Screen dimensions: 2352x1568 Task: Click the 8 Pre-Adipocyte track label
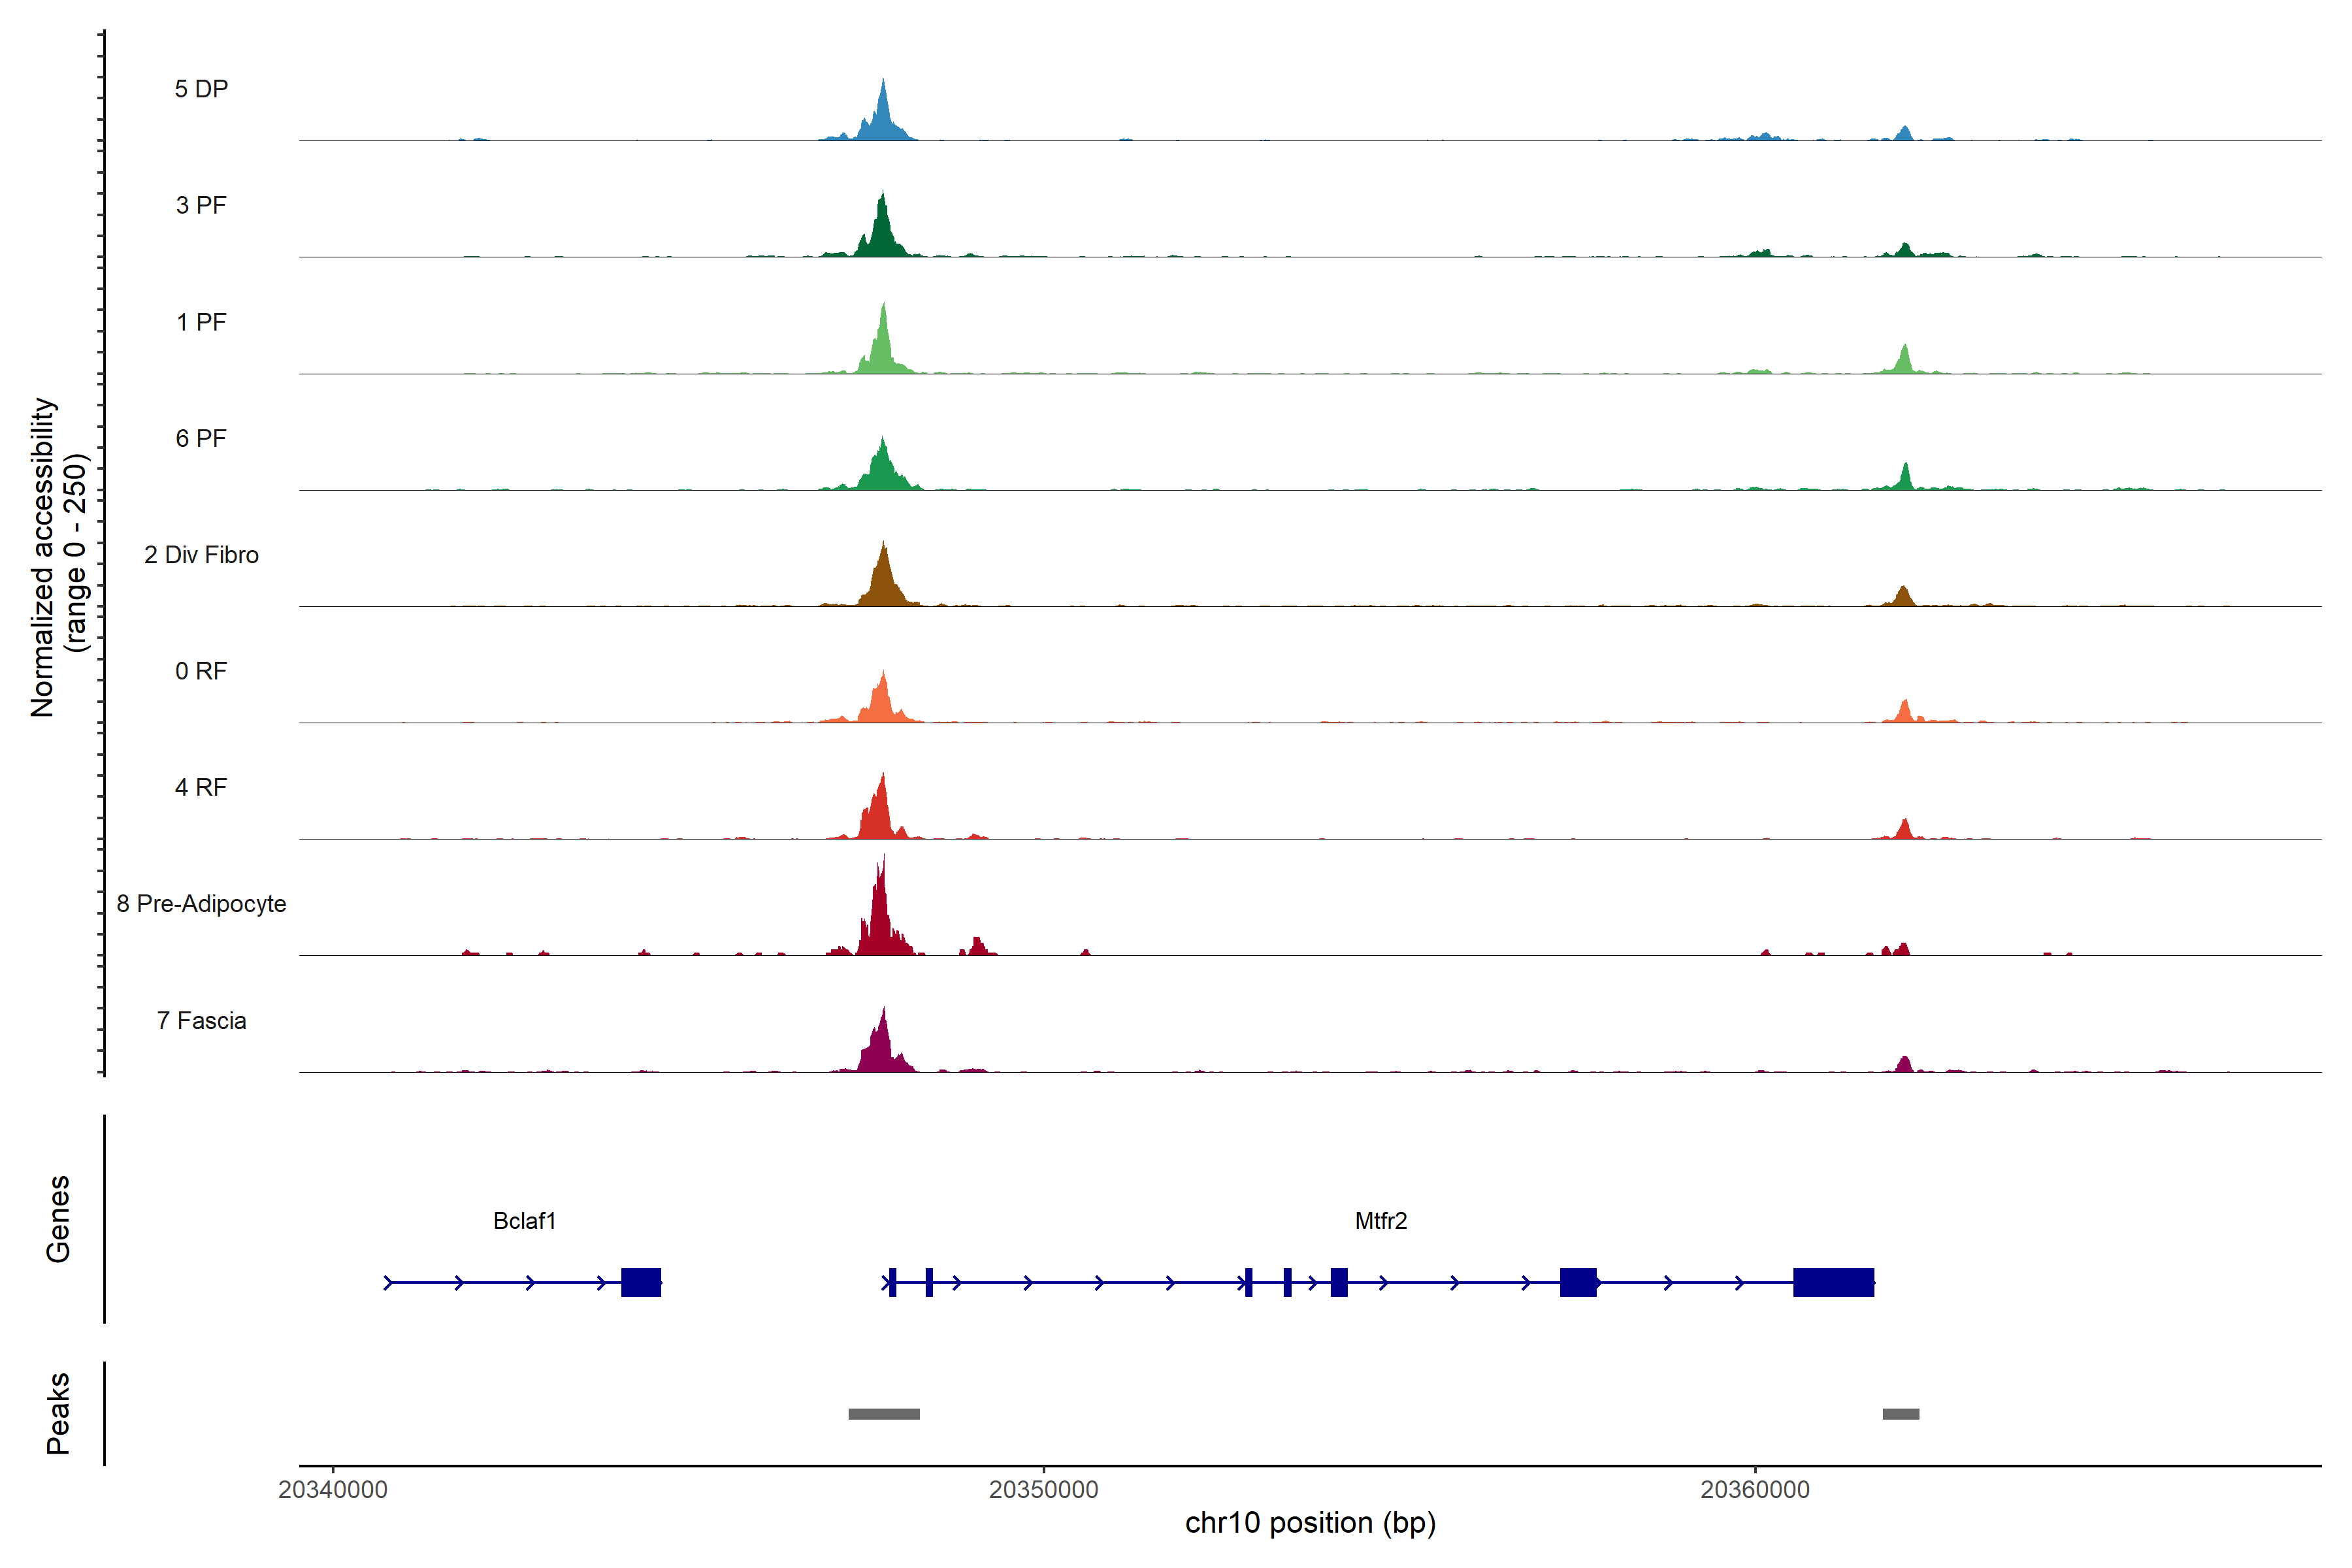pos(201,904)
